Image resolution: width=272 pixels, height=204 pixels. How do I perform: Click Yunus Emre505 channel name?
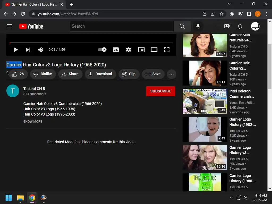click(x=242, y=103)
